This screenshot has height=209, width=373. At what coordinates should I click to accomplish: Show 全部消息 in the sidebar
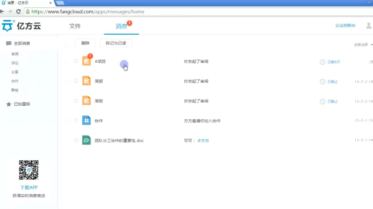pyautogui.click(x=22, y=43)
